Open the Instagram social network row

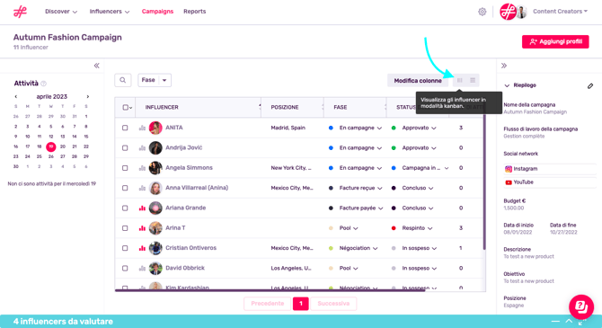click(x=550, y=169)
